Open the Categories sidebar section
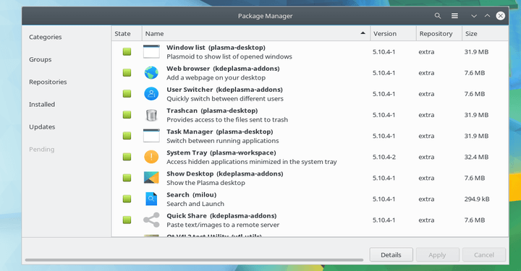The image size is (521, 271). [x=45, y=37]
